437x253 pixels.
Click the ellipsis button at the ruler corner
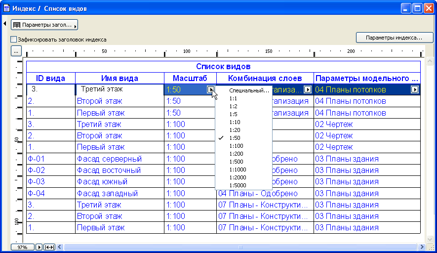[x=16, y=51]
